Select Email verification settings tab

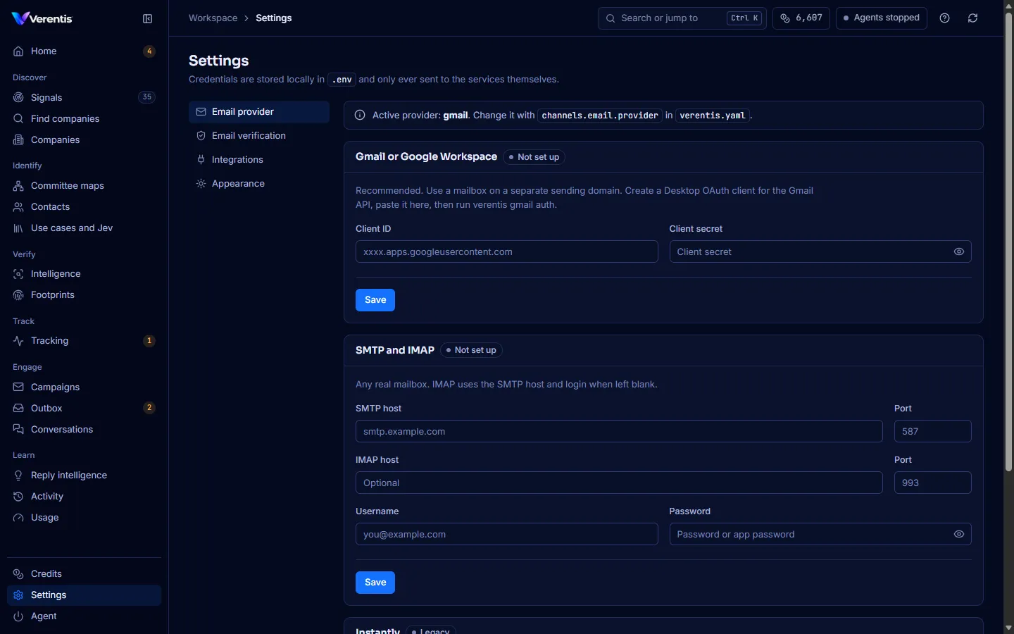coord(259,135)
